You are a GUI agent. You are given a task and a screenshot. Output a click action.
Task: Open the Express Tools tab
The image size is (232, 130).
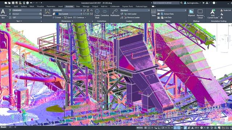128,6
